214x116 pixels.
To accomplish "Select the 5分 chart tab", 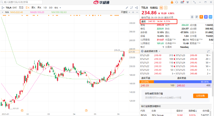I will click(x=51, y=8).
